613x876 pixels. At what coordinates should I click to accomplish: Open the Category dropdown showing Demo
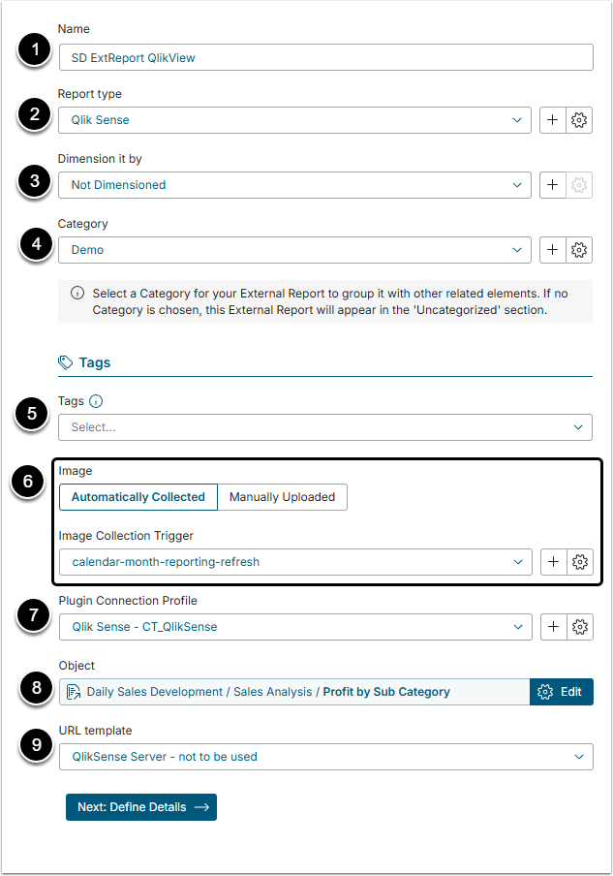(295, 250)
